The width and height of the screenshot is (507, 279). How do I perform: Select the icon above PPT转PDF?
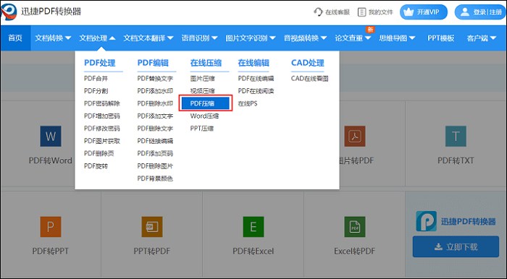pos(152,227)
